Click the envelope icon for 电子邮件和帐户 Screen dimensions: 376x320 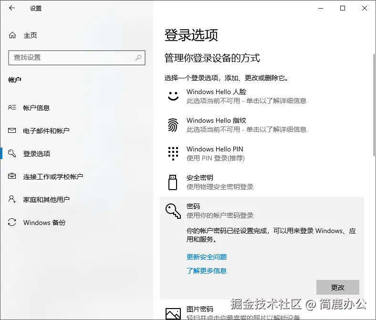point(12,130)
